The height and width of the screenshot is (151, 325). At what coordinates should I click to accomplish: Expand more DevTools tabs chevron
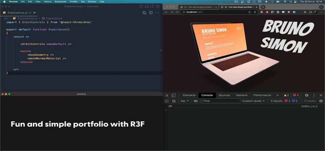point(278,95)
